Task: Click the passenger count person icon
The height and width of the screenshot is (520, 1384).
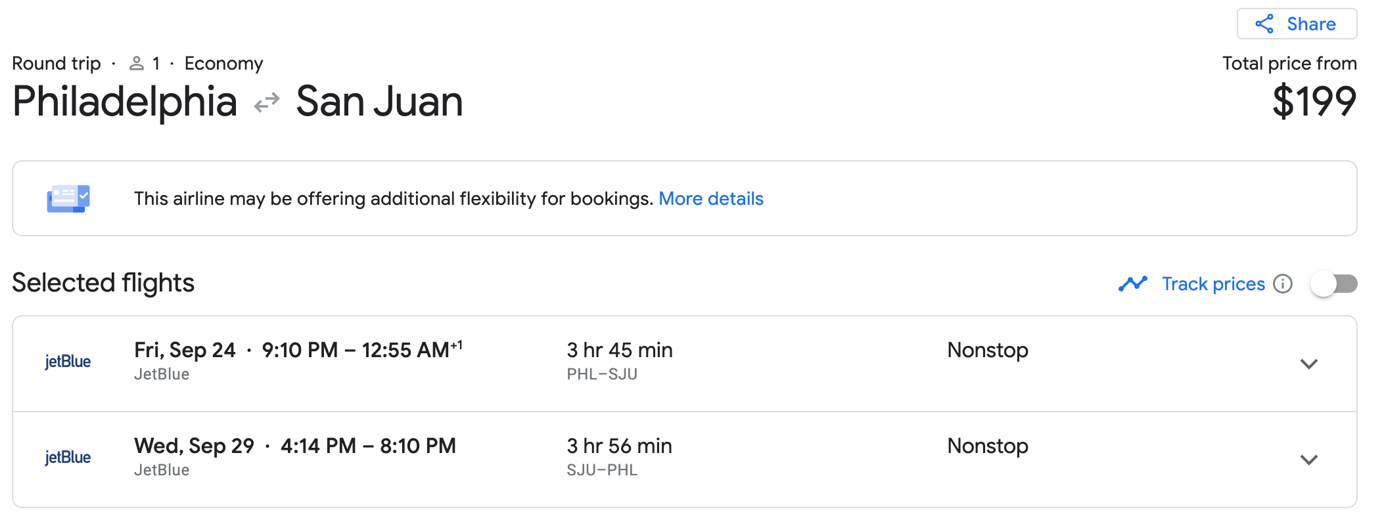Action: [137, 64]
